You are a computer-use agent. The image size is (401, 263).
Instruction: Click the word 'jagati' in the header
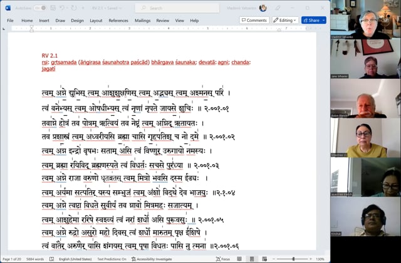48,69
